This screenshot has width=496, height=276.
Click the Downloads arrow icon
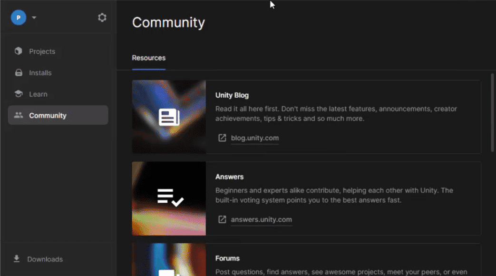click(x=17, y=259)
